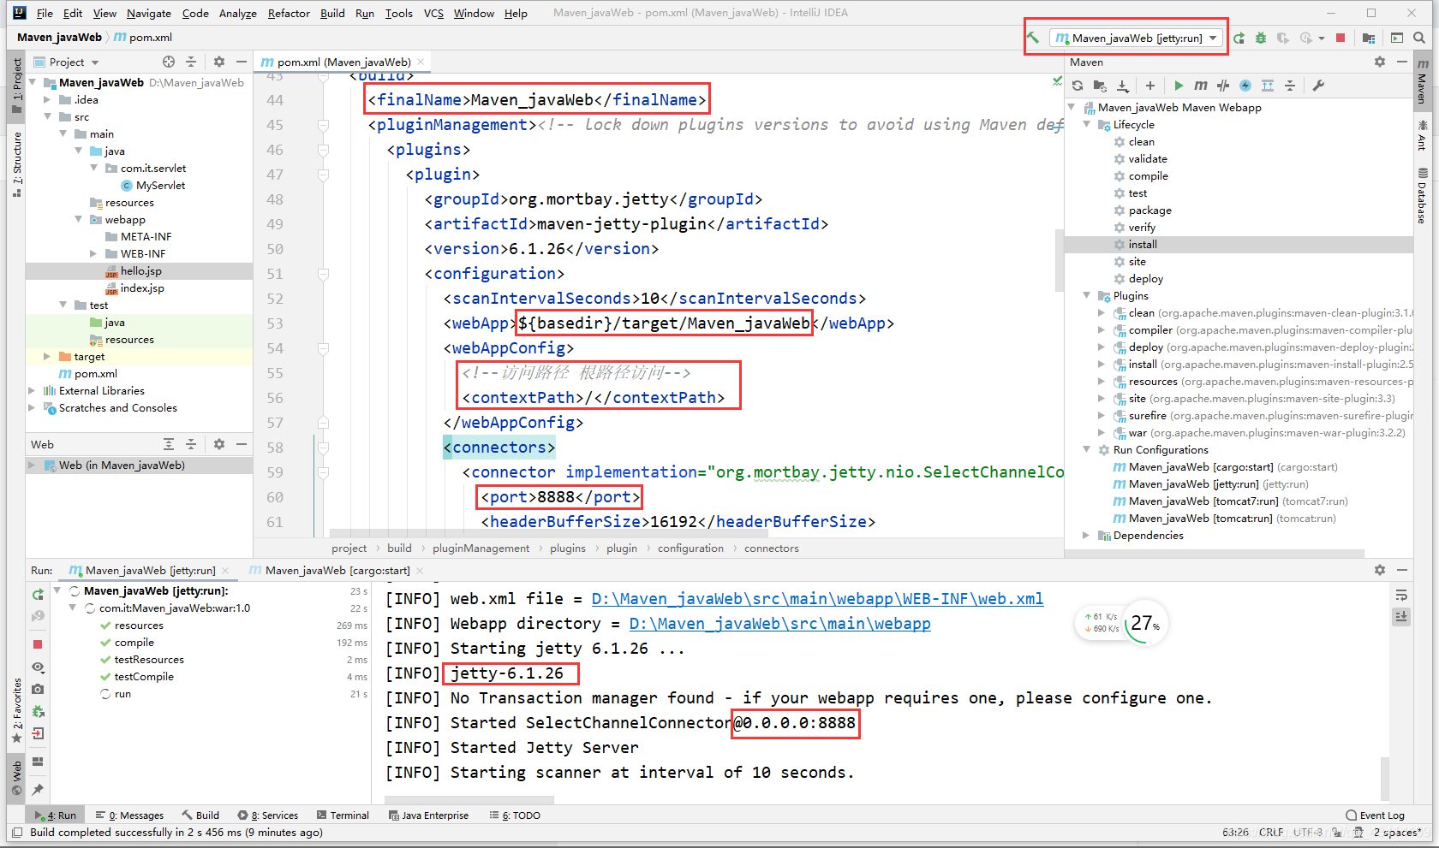Image resolution: width=1439 pixels, height=848 pixels.
Task: Expand External Libraries node
Action: (32, 390)
